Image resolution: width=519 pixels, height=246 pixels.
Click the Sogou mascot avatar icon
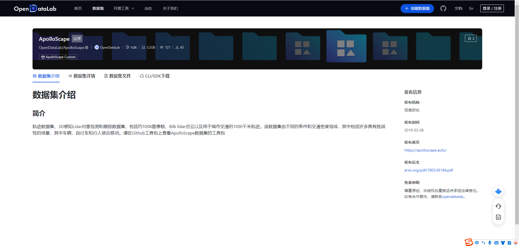coord(516,243)
